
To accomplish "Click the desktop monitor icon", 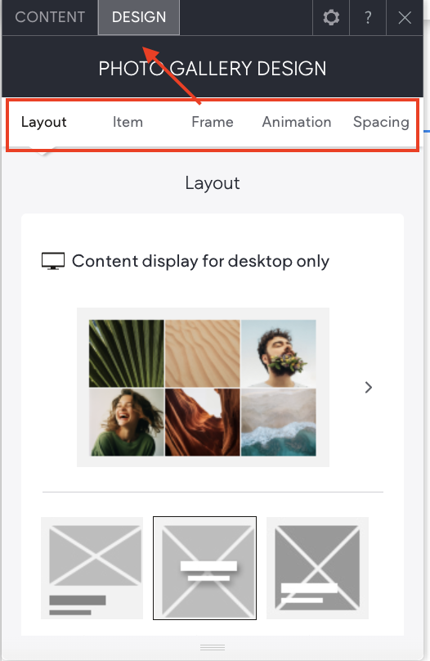I will 53,261.
